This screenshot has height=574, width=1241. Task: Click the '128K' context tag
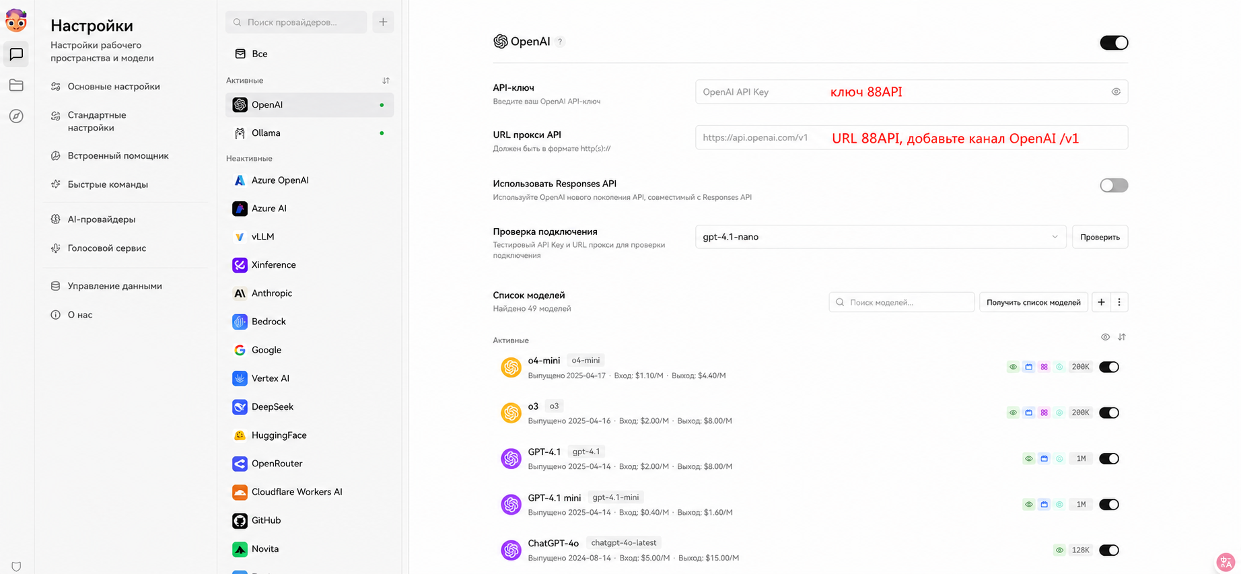pos(1080,550)
